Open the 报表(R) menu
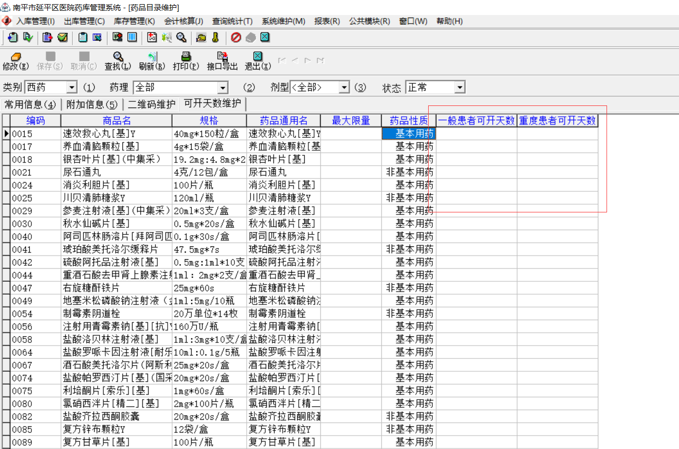The width and height of the screenshot is (679, 449). (x=327, y=21)
